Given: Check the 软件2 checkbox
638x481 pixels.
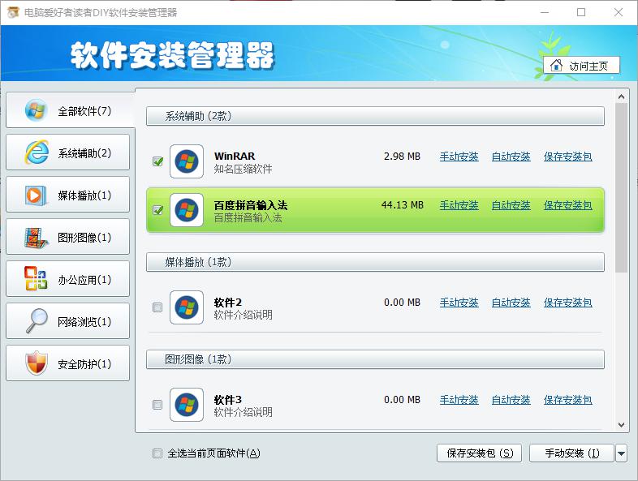Looking at the screenshot, I should pyautogui.click(x=158, y=307).
